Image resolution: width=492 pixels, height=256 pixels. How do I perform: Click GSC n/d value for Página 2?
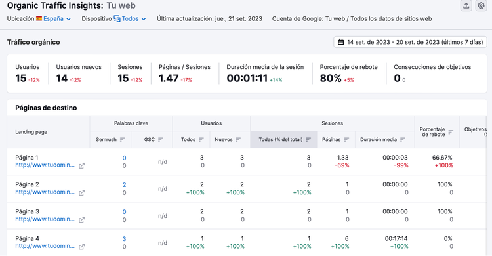pos(163,189)
